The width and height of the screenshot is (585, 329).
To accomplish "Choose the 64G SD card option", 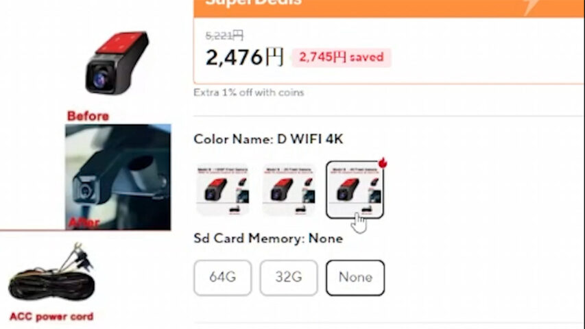I will (223, 278).
